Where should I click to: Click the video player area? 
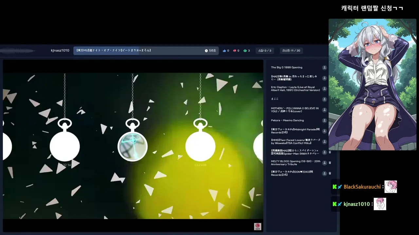tap(133, 146)
